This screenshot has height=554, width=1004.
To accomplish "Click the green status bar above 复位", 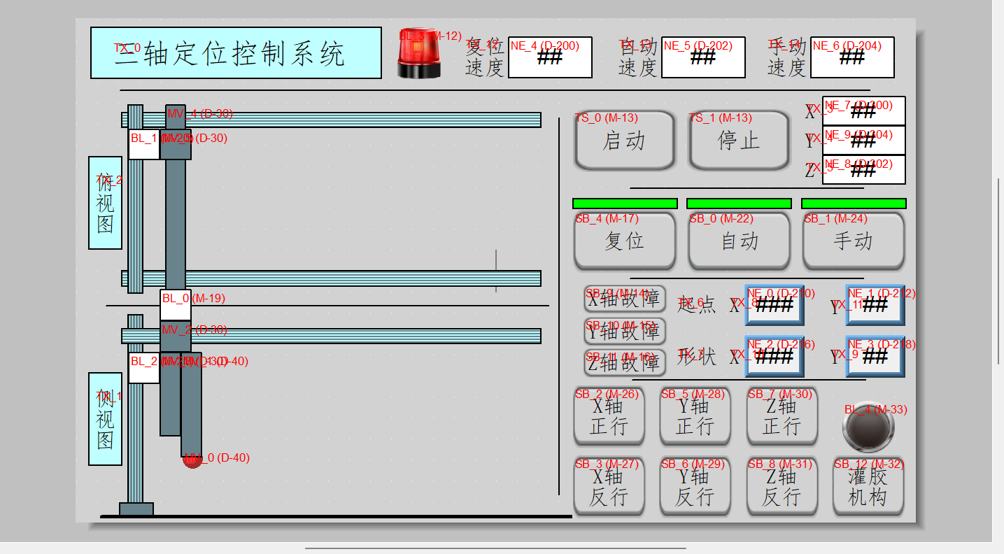I will click(625, 204).
